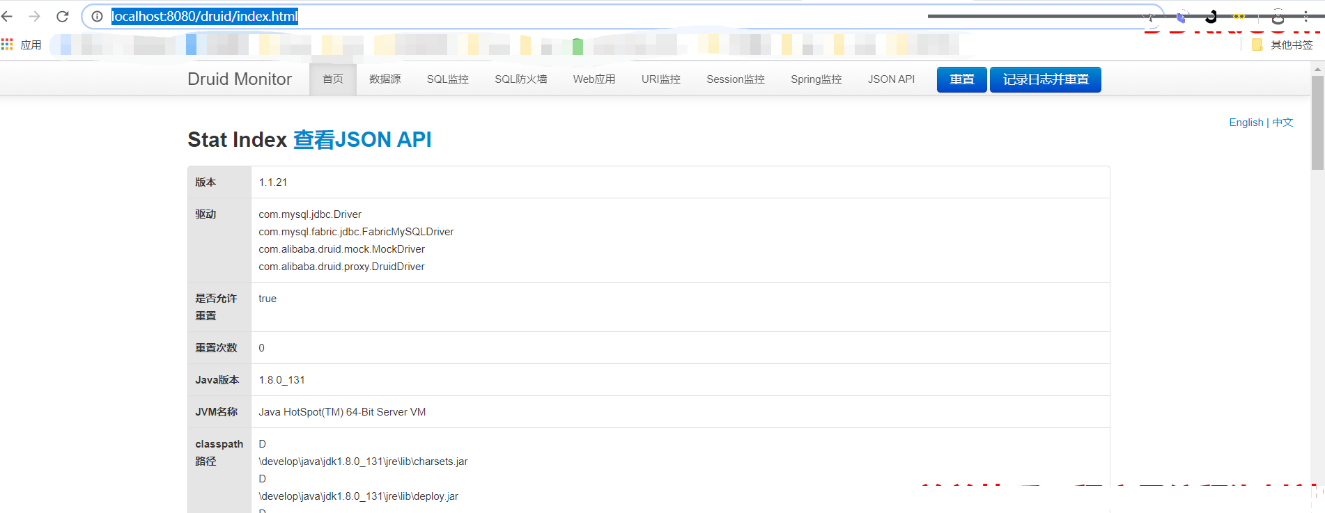1325x513 pixels.
Task: Reload the page with the refresh icon
Action: 62,16
